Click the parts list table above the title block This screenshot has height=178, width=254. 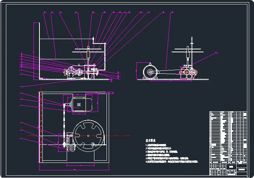tap(228, 137)
